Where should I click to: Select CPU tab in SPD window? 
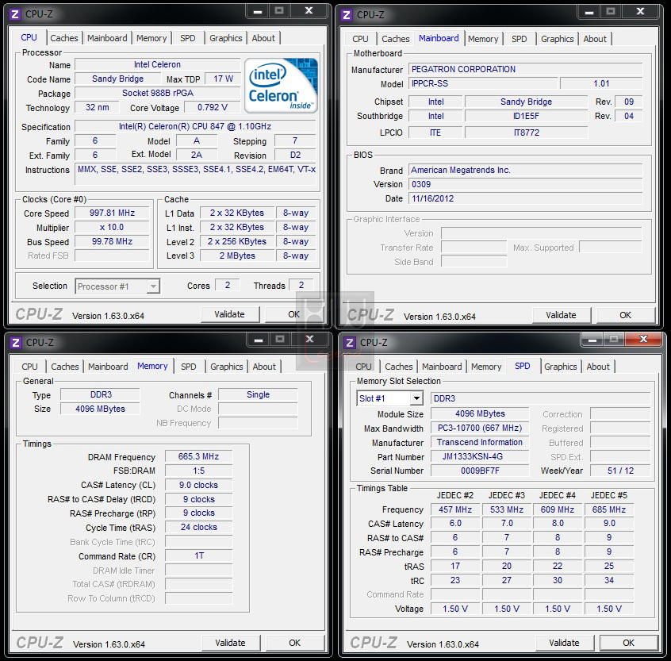[x=363, y=367]
